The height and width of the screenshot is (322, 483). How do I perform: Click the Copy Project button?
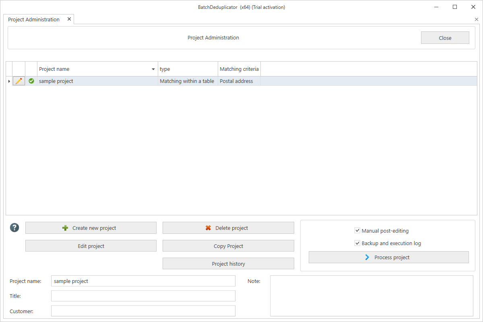pos(228,246)
